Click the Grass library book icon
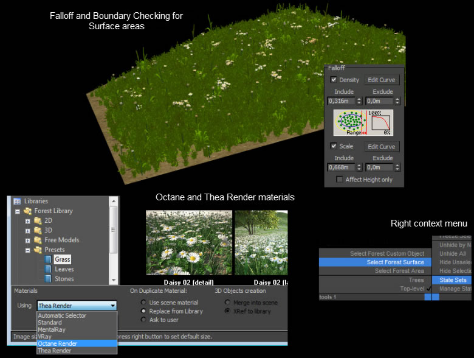 coord(48,259)
